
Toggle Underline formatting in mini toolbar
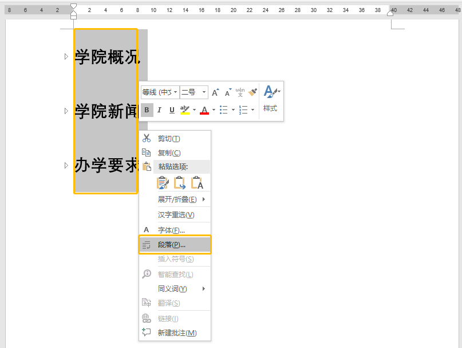pos(172,110)
